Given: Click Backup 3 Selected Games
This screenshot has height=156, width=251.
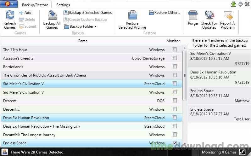Looking at the screenshot, I should click(x=88, y=13).
